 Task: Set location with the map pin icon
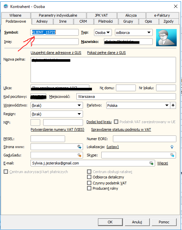click(172, 147)
